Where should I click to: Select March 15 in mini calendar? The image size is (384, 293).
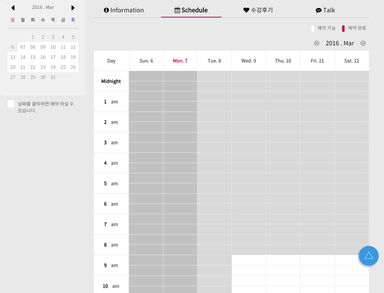click(x=33, y=57)
